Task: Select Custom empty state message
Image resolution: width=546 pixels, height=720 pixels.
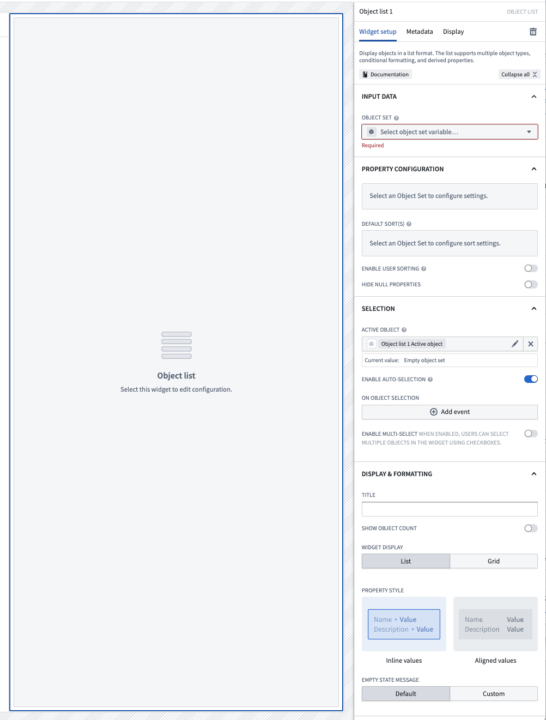Action: 494,694
